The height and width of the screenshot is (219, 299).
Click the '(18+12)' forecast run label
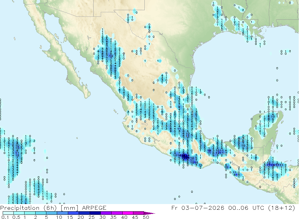click(x=281, y=208)
